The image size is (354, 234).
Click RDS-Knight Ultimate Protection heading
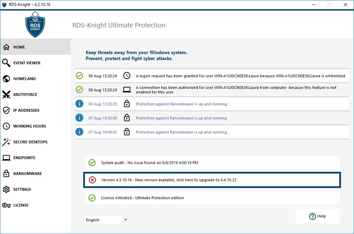(x=119, y=25)
